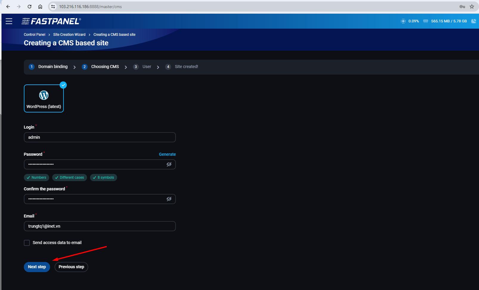The height and width of the screenshot is (290, 479).
Task: Click the browser address bar URL
Action: [90, 7]
